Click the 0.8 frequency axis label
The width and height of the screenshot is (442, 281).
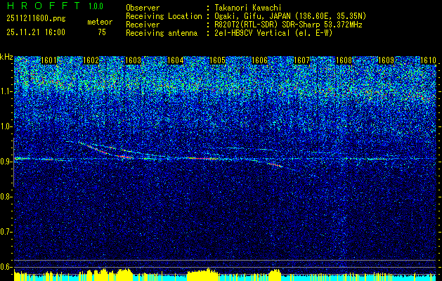(x=6, y=197)
